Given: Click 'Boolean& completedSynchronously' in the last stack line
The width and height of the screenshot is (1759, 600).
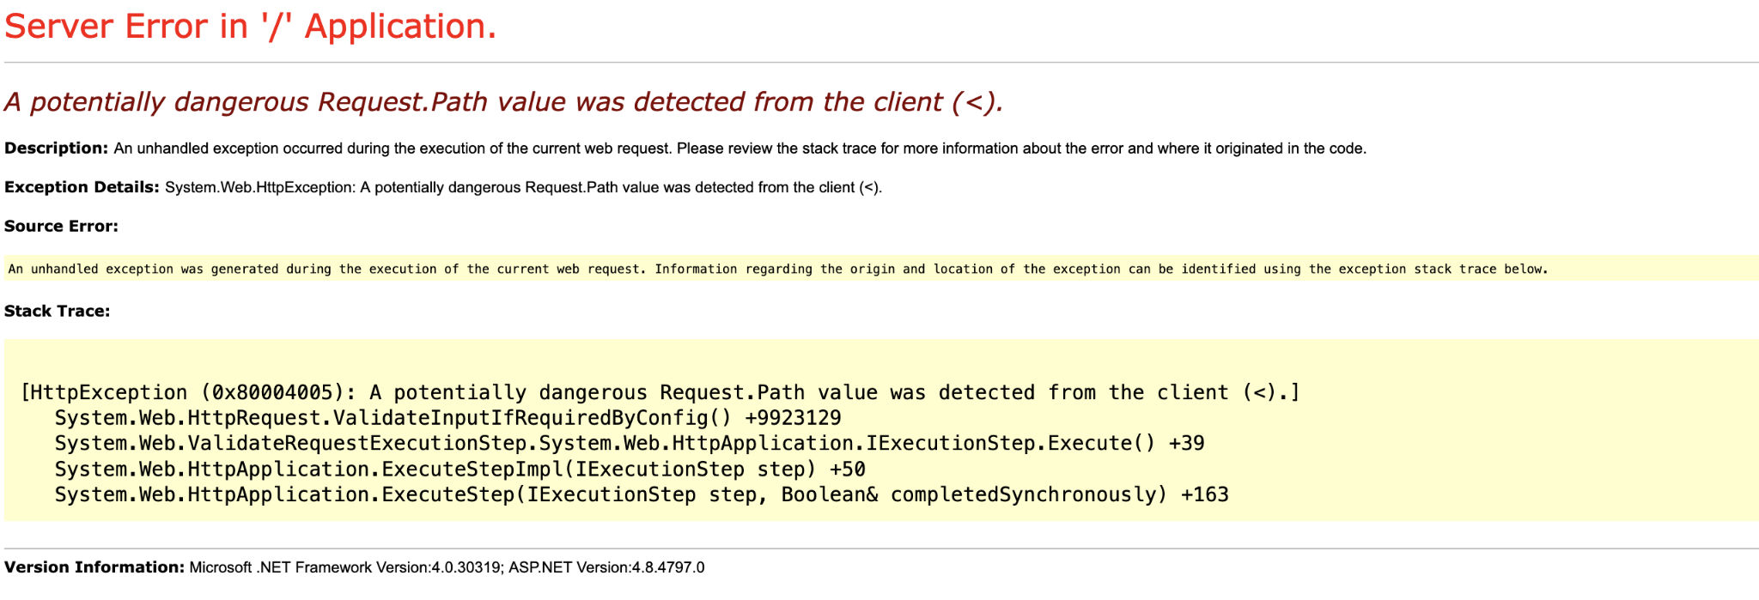Looking at the screenshot, I should [973, 495].
